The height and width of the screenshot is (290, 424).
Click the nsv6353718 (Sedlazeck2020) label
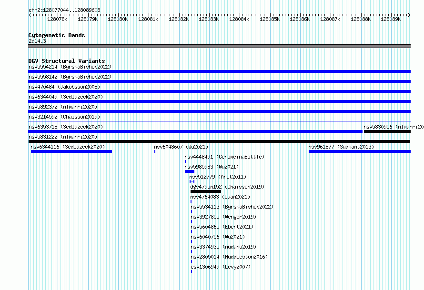click(x=66, y=127)
